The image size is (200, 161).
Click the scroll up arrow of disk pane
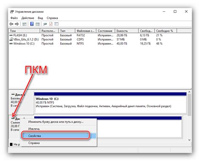189,92
